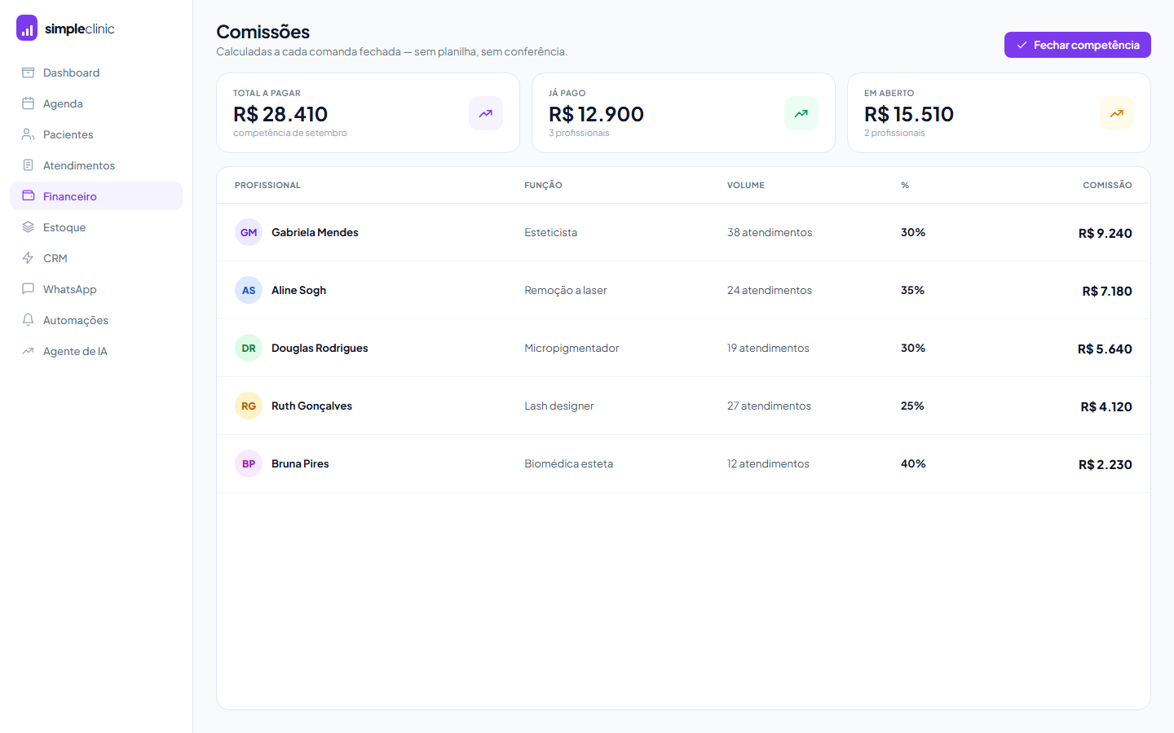
Task: Click the Remoção a laser cell
Action: click(566, 290)
